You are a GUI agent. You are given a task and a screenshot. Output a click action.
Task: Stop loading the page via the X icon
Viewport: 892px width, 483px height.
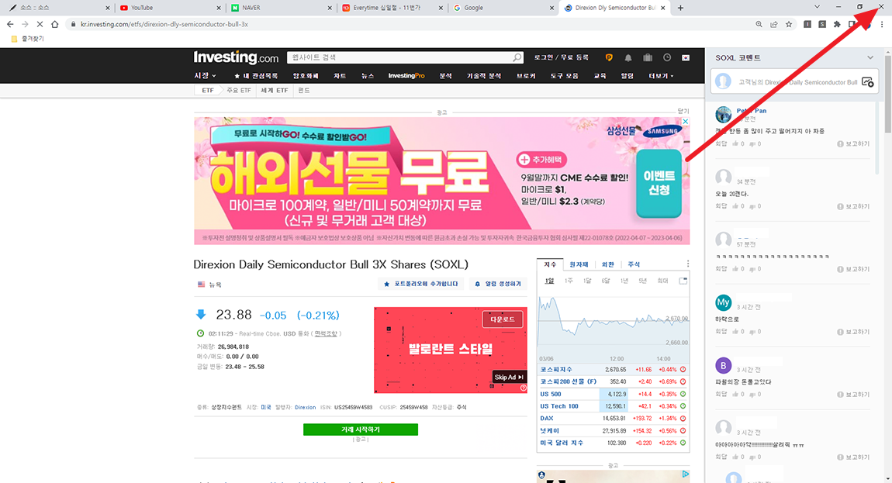click(40, 25)
